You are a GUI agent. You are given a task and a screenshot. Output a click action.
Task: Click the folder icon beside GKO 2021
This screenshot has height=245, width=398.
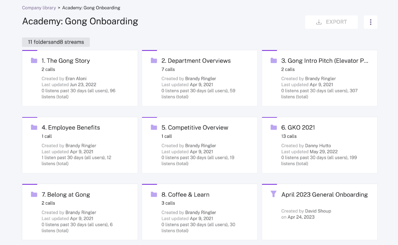(274, 127)
